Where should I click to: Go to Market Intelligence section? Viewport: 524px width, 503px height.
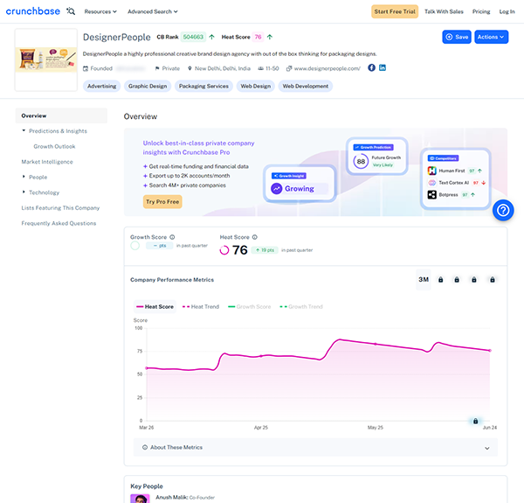pyautogui.click(x=47, y=162)
